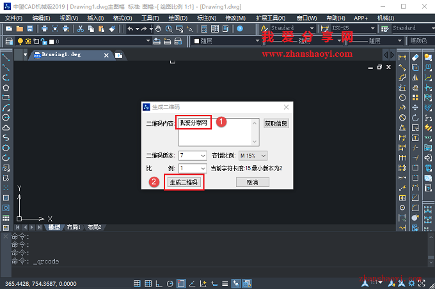Click the Mirror tool in right toolbar
The width and height of the screenshot is (435, 289).
(x=415, y=78)
